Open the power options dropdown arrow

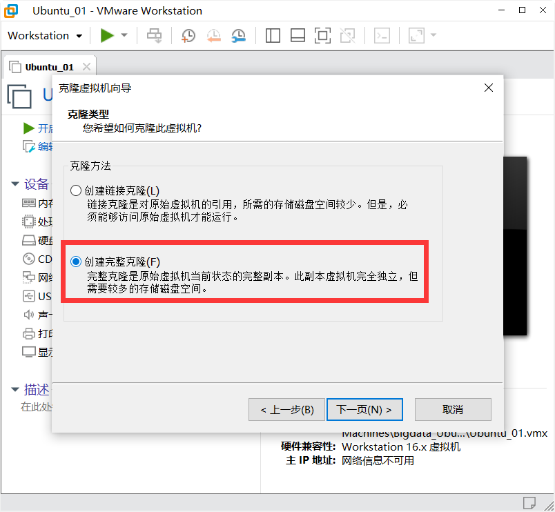pos(124,35)
